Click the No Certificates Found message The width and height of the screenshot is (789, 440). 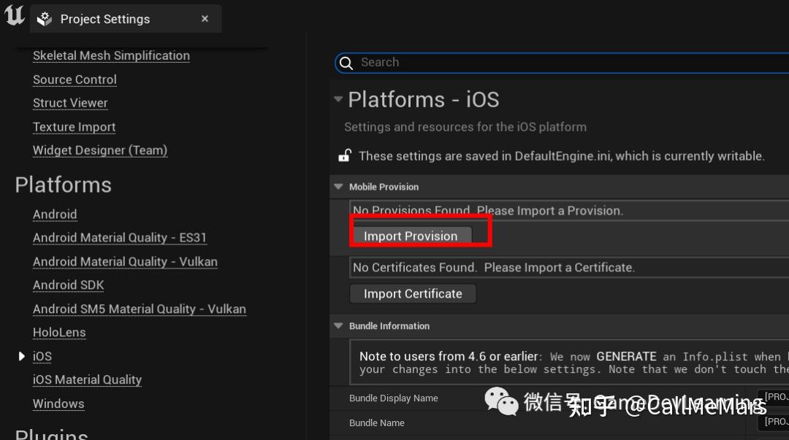[x=494, y=268]
